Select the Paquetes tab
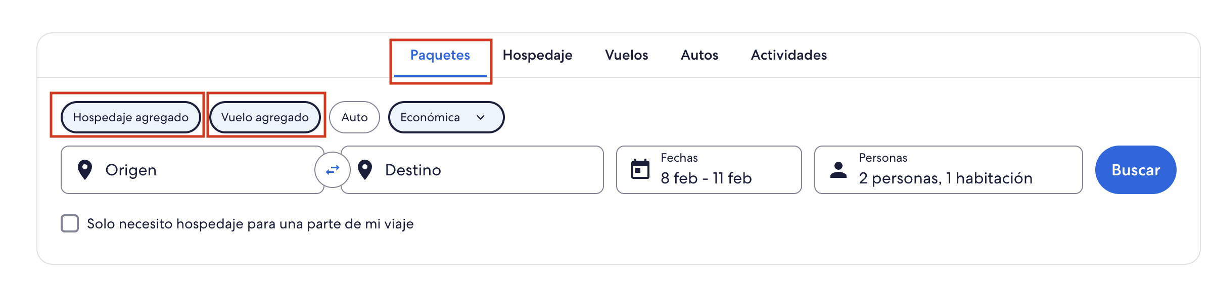The width and height of the screenshot is (1213, 283). click(x=440, y=55)
